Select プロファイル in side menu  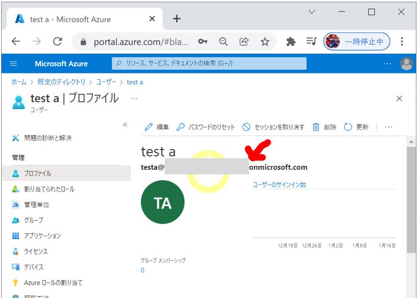click(66, 173)
